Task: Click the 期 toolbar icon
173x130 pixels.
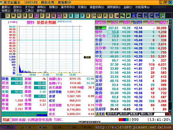Action: click(19, 16)
